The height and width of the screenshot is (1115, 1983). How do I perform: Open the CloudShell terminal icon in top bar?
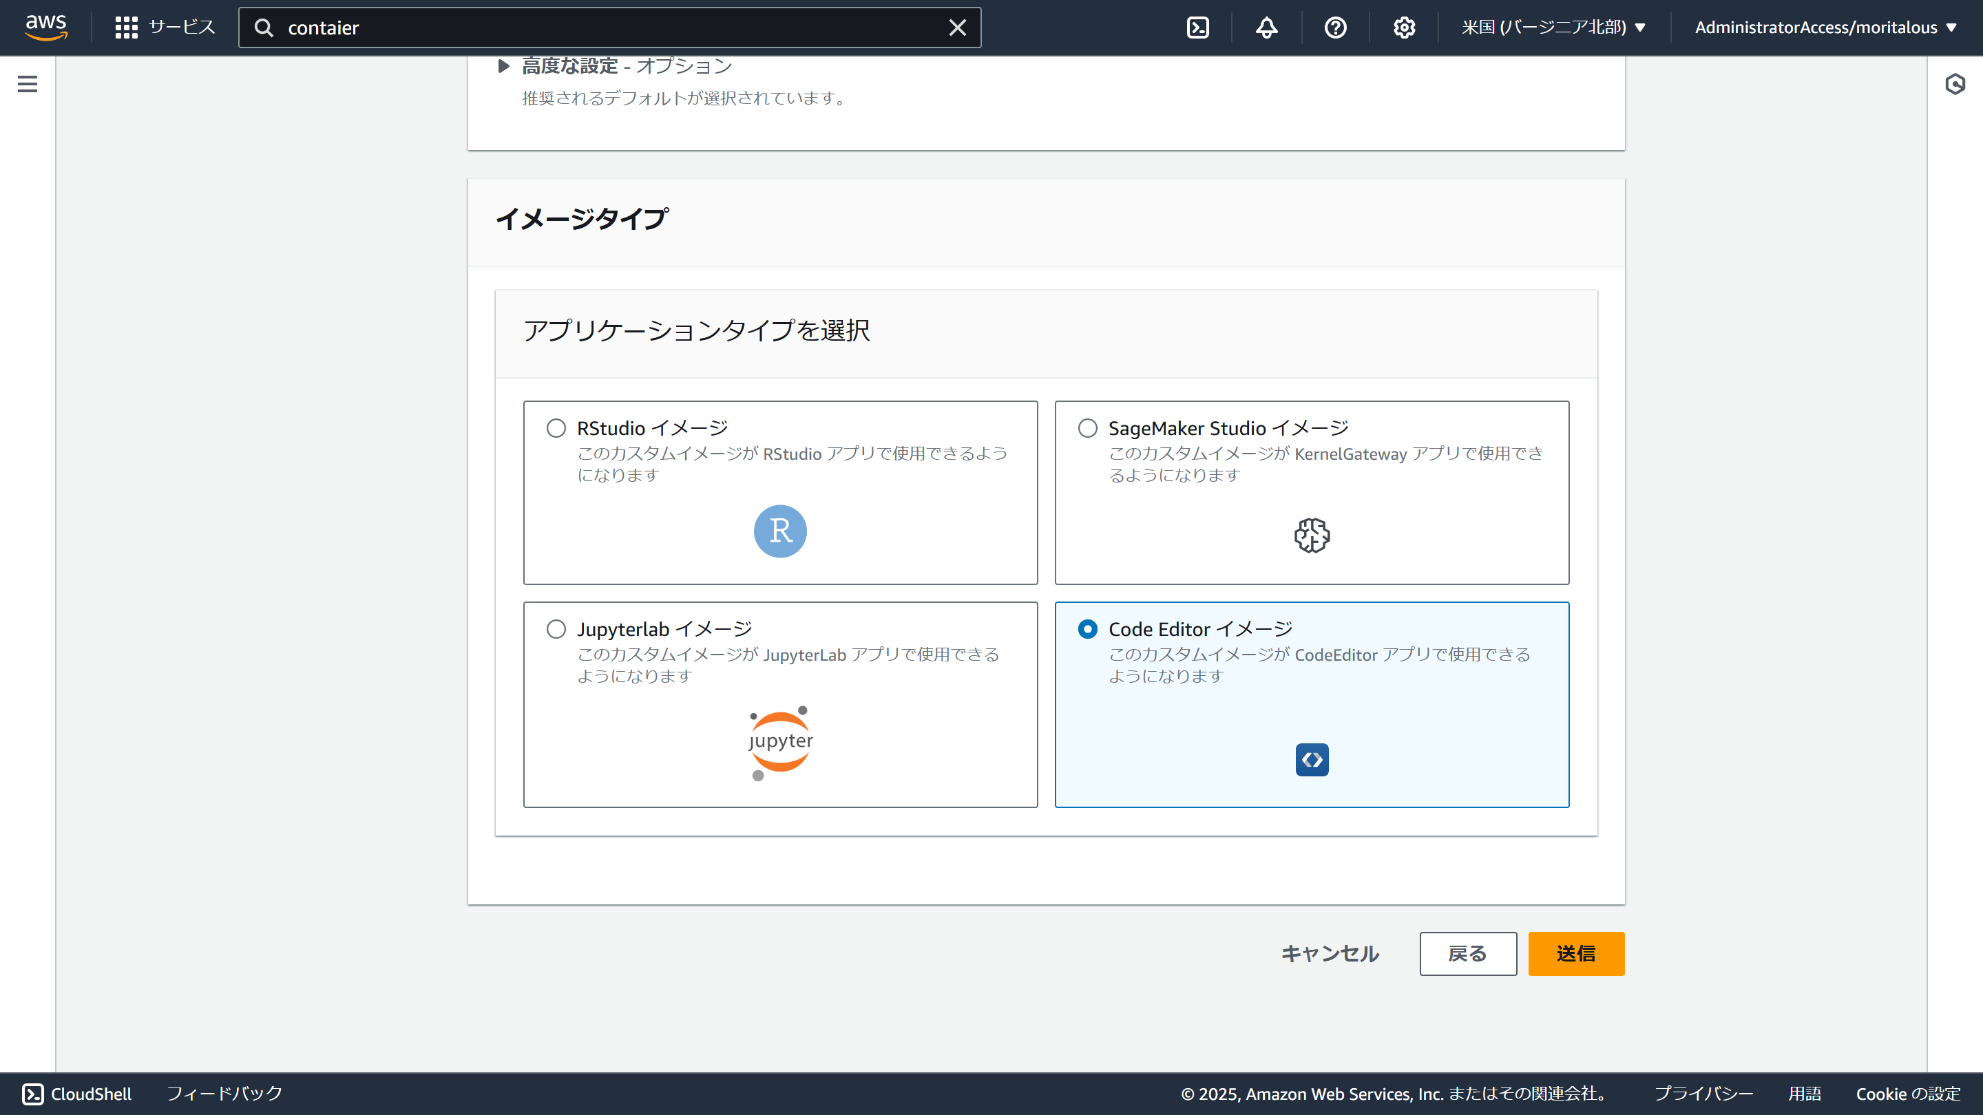point(1198,27)
